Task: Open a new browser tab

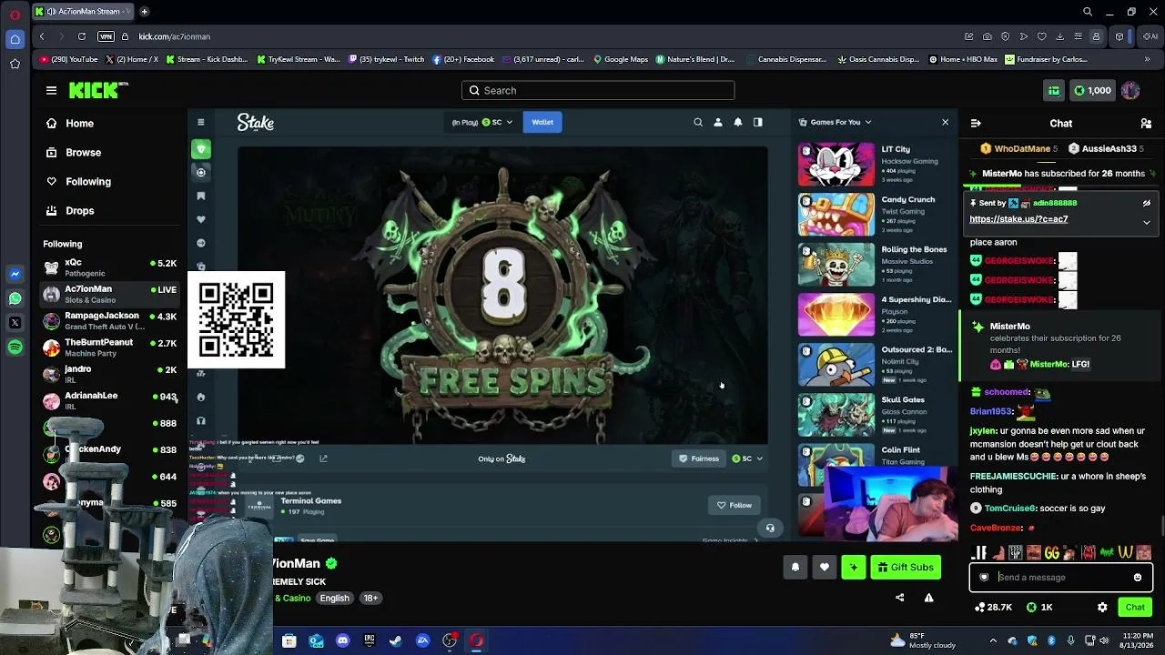Action: [x=144, y=12]
